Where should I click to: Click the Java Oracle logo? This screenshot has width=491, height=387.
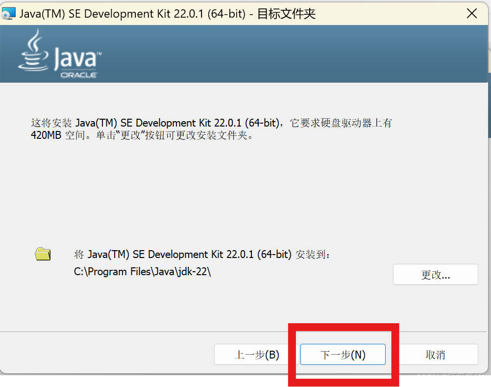coord(60,53)
